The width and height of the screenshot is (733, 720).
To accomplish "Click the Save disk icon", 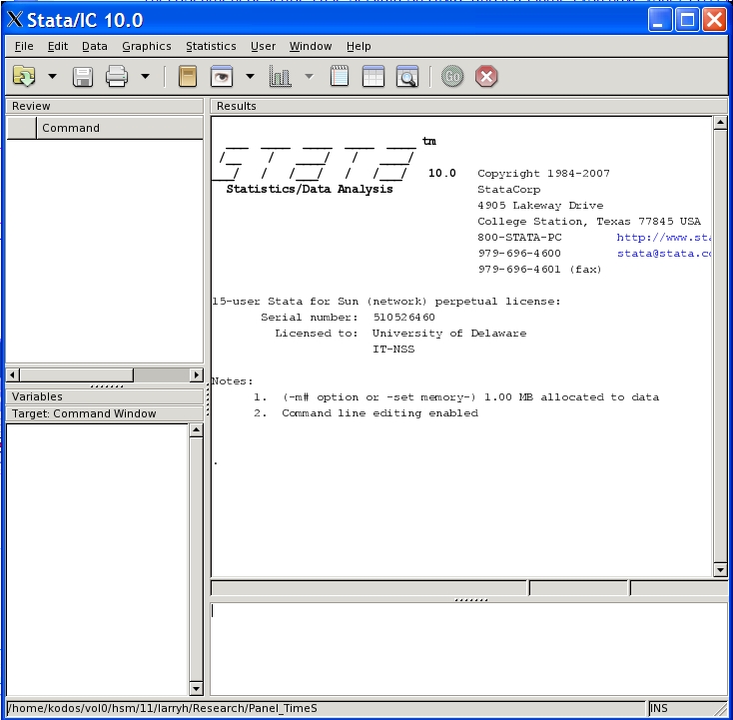I will (x=83, y=77).
